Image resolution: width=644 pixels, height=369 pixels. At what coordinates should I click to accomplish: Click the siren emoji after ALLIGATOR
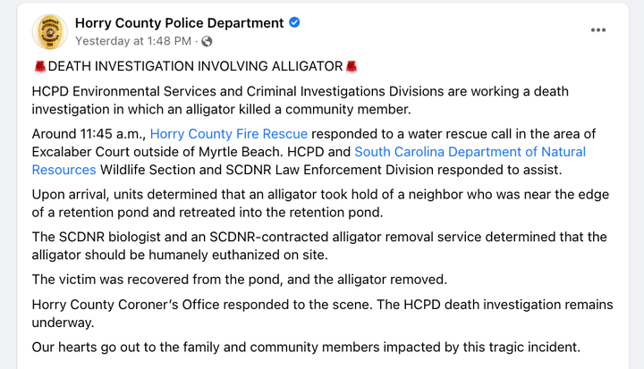(x=352, y=66)
